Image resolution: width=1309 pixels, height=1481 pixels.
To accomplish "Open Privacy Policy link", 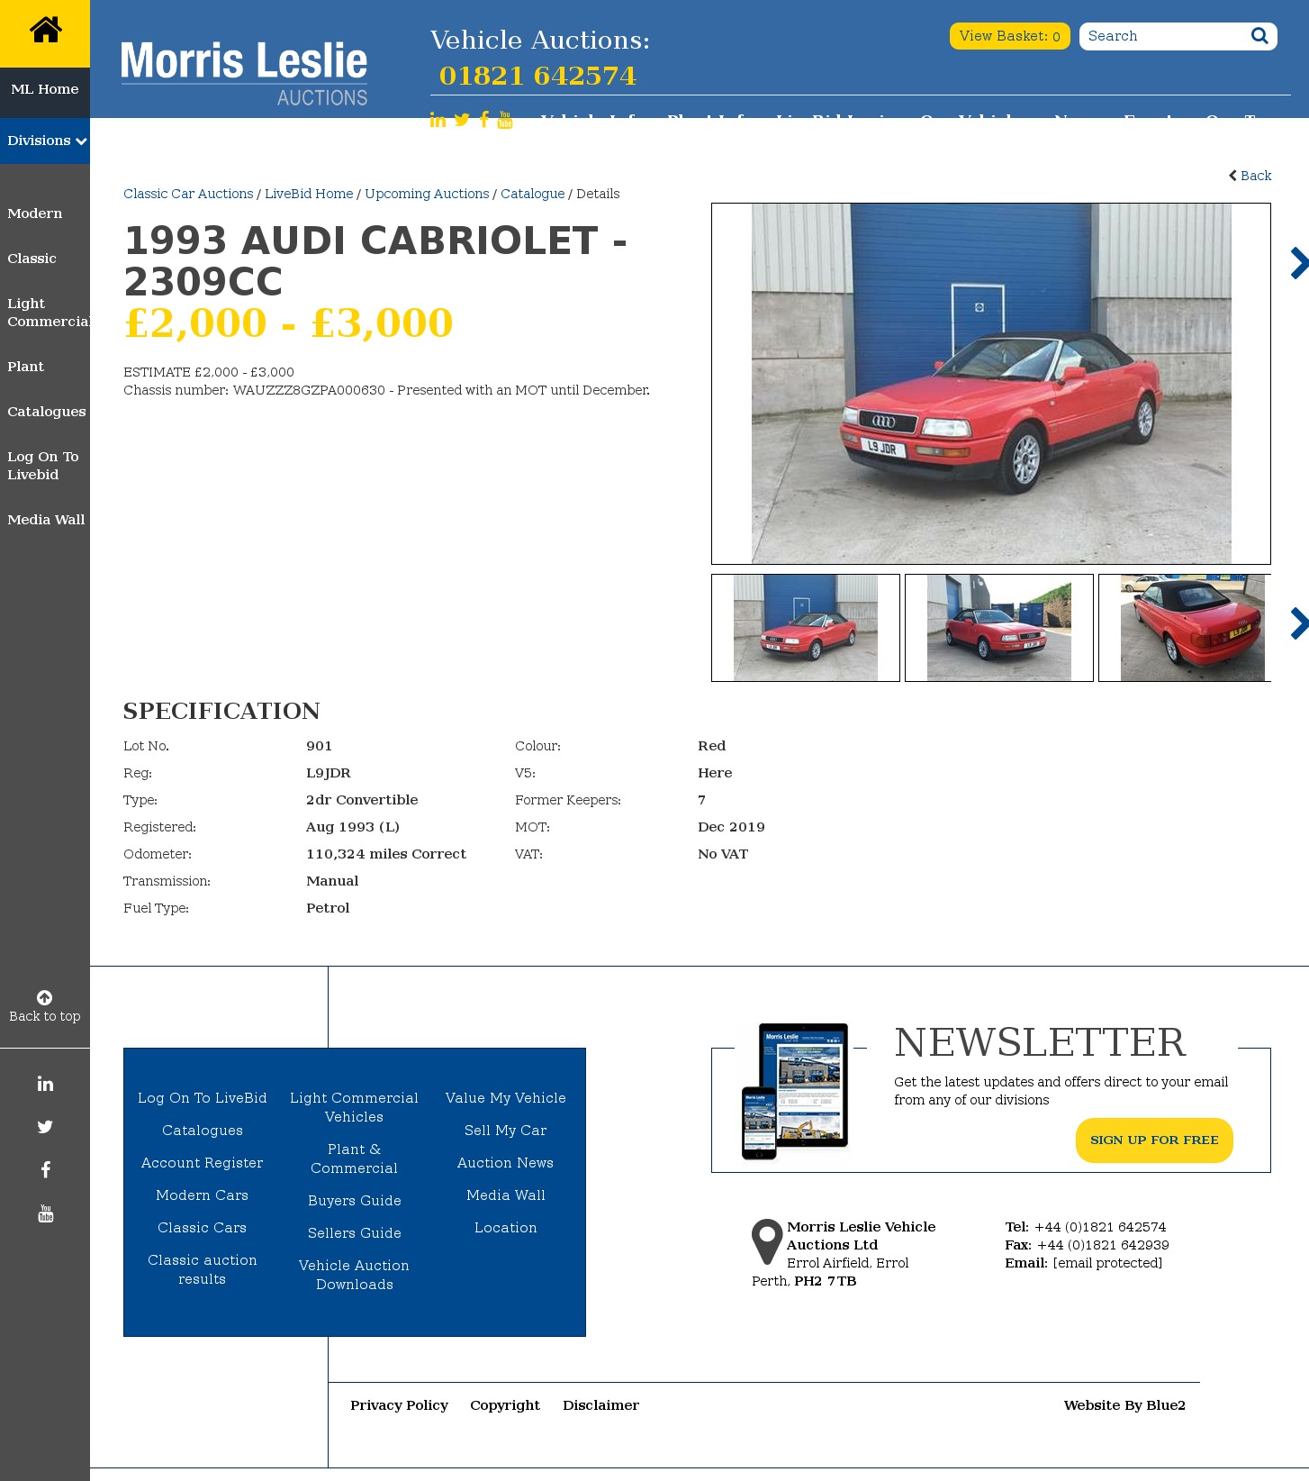I will 399,1405.
